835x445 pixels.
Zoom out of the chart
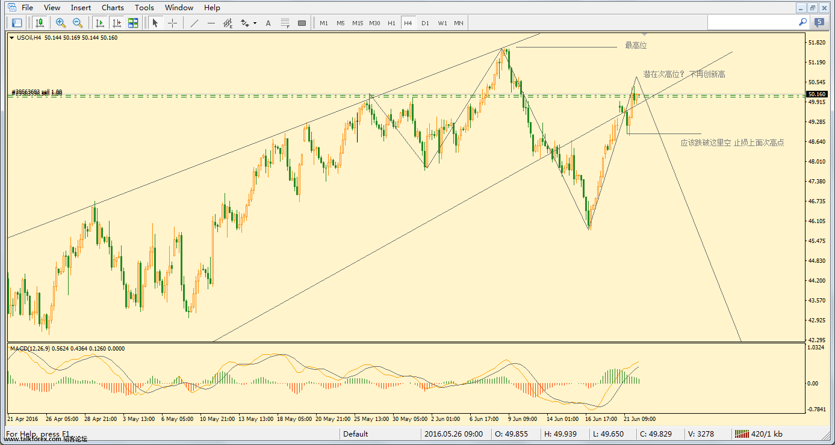(78, 23)
